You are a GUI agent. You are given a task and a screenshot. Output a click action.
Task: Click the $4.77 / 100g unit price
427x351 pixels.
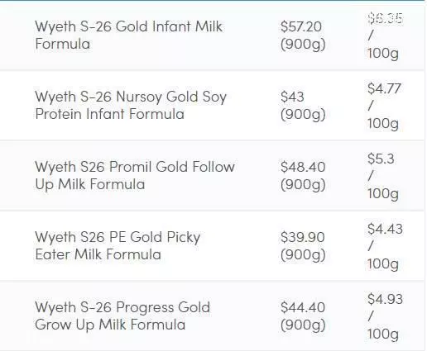[x=384, y=106]
